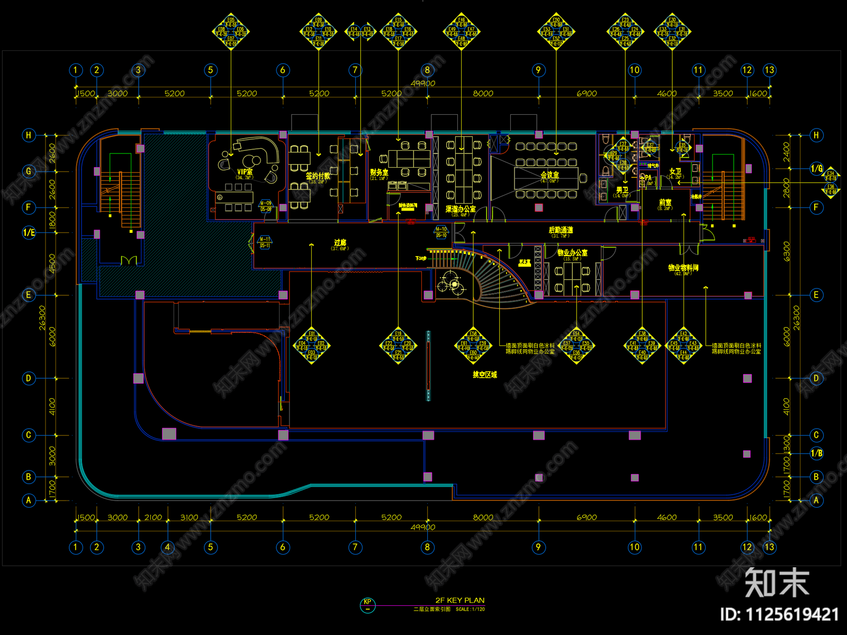This screenshot has width=847, height=635.
Task: Select the 女卫 restroom label
Action: click(x=675, y=171)
